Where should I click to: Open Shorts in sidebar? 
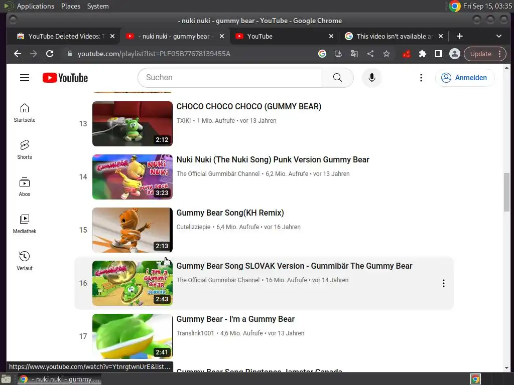[x=25, y=149]
